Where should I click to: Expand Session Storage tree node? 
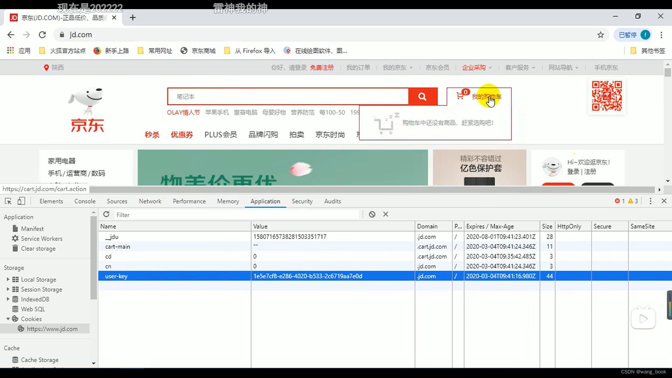(8, 289)
